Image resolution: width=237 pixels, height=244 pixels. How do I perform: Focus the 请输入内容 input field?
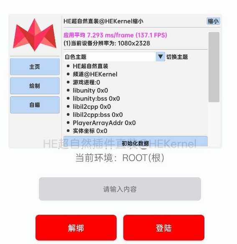pos(120,189)
